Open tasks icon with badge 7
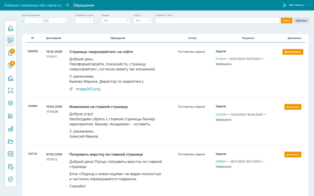The width and height of the screenshot is (314, 196). (10, 53)
